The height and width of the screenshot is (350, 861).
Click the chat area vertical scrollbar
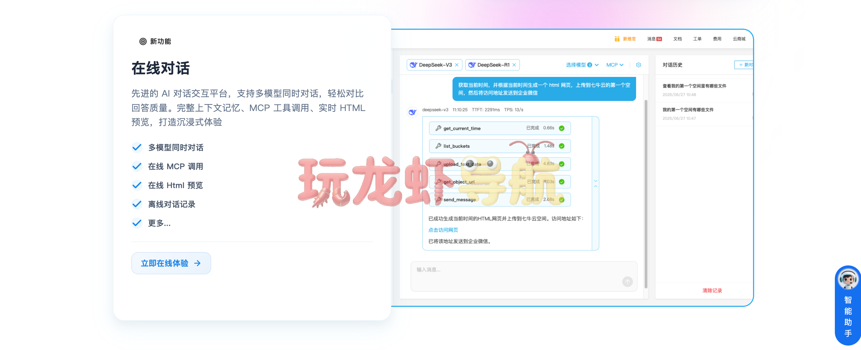click(x=646, y=194)
